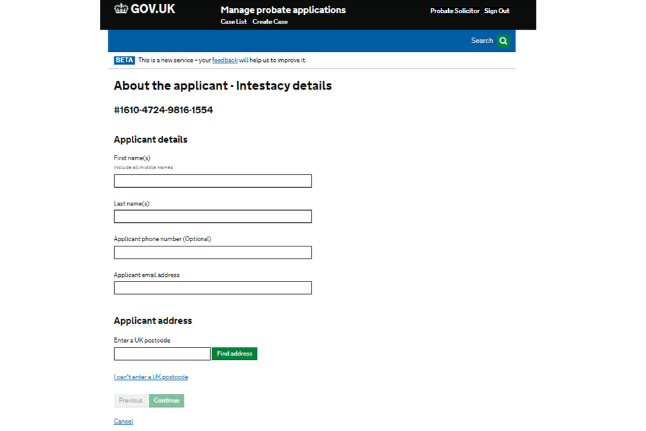
Task: Focus the First name(s) input field
Action: (213, 181)
